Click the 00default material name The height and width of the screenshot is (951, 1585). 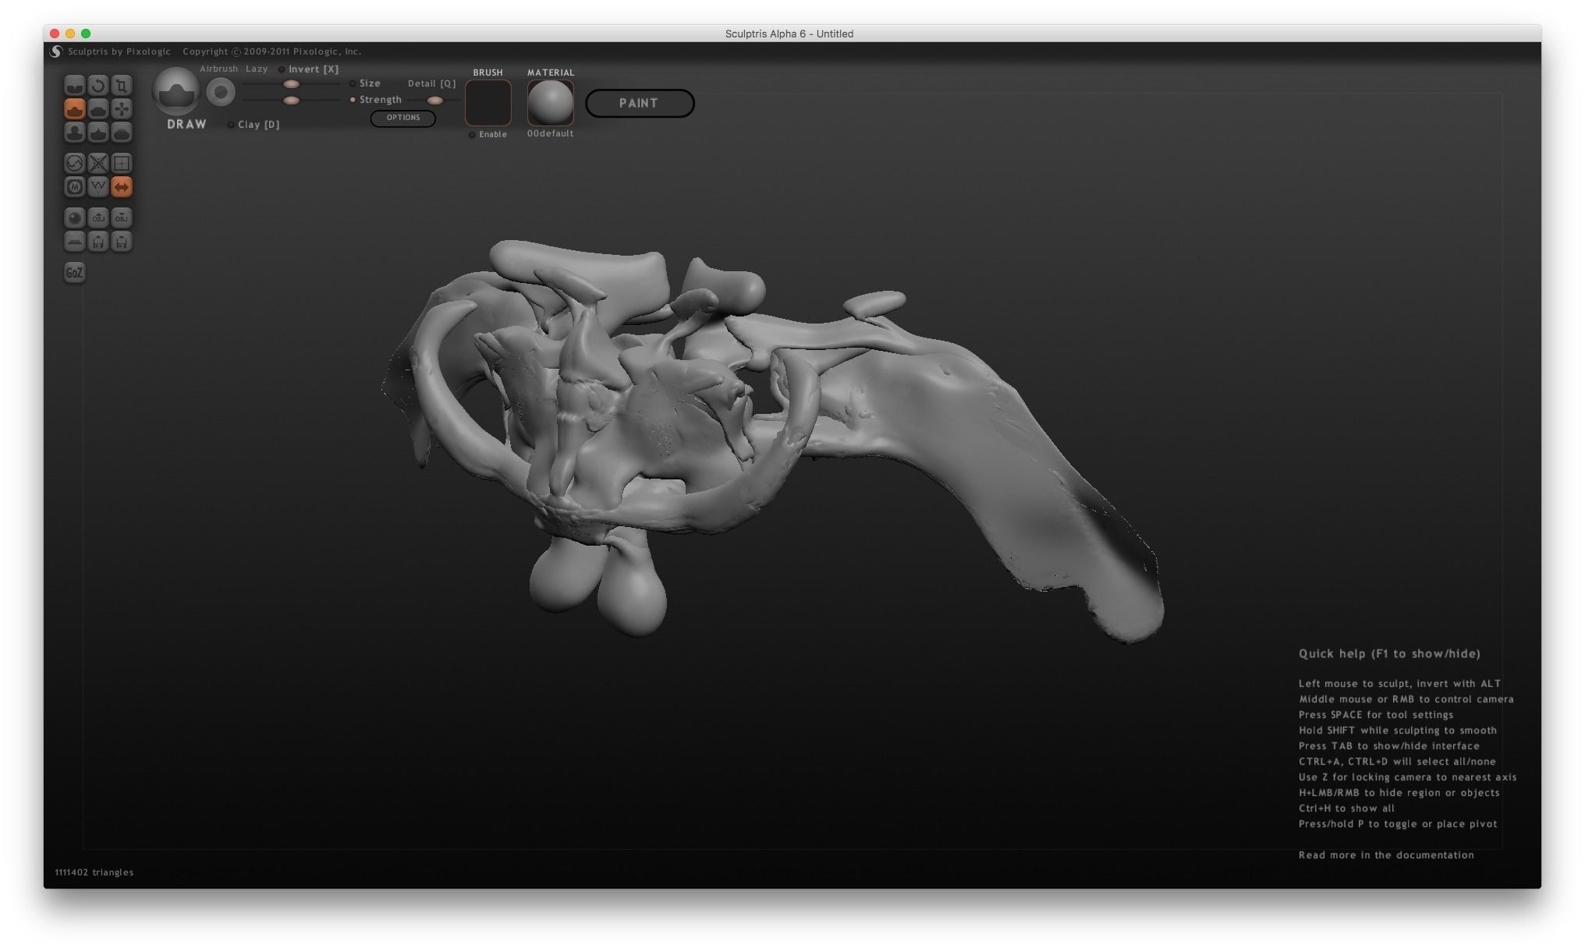coord(550,133)
